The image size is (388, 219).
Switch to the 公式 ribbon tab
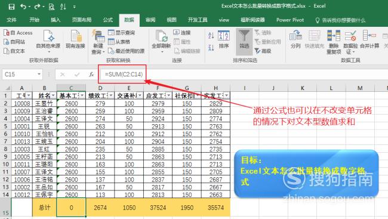tap(108, 20)
